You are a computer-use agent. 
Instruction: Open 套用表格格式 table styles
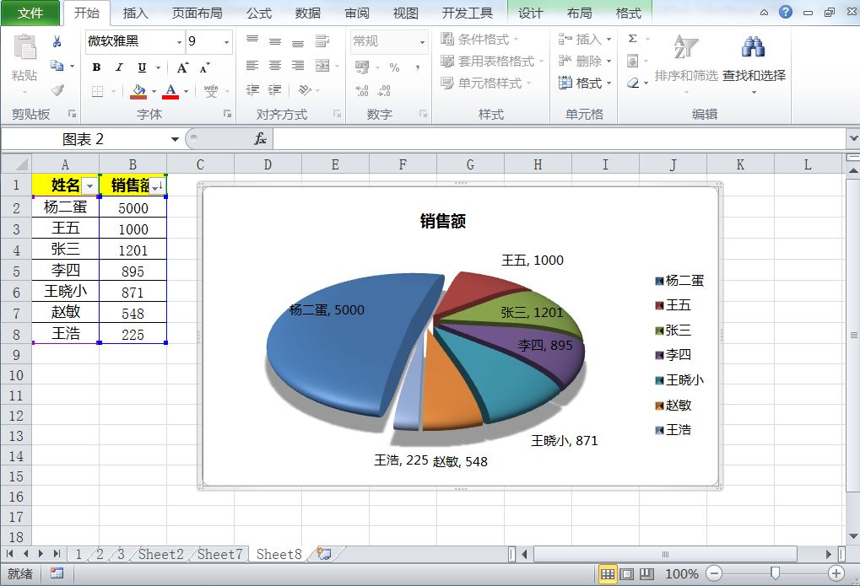[x=492, y=62]
